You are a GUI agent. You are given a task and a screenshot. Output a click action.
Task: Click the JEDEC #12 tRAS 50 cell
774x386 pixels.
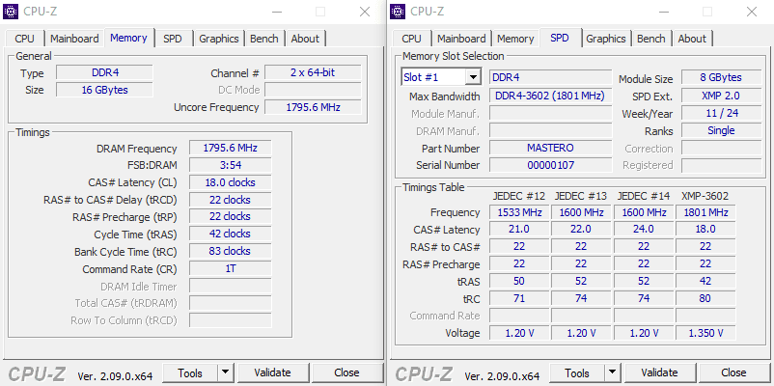(519, 281)
